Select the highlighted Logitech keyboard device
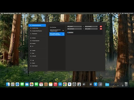Image resolution: width=134 pixels, height=100 pixels. coord(57,34)
